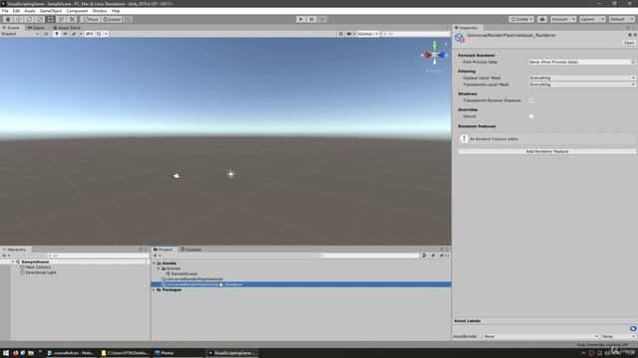
Task: Toggle the Global handle rotation button
Action: 112,19
